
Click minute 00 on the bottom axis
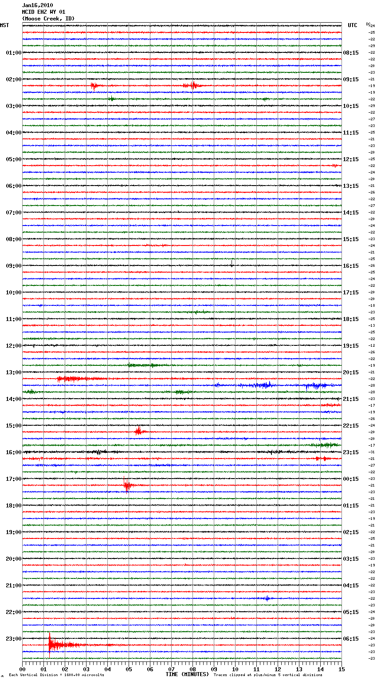click(x=23, y=669)
